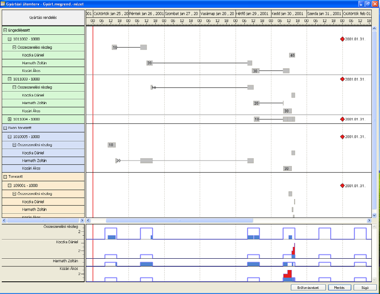Collapse the Engedélyezett group
Viewport: 380px width, 294px height.
[5, 30]
